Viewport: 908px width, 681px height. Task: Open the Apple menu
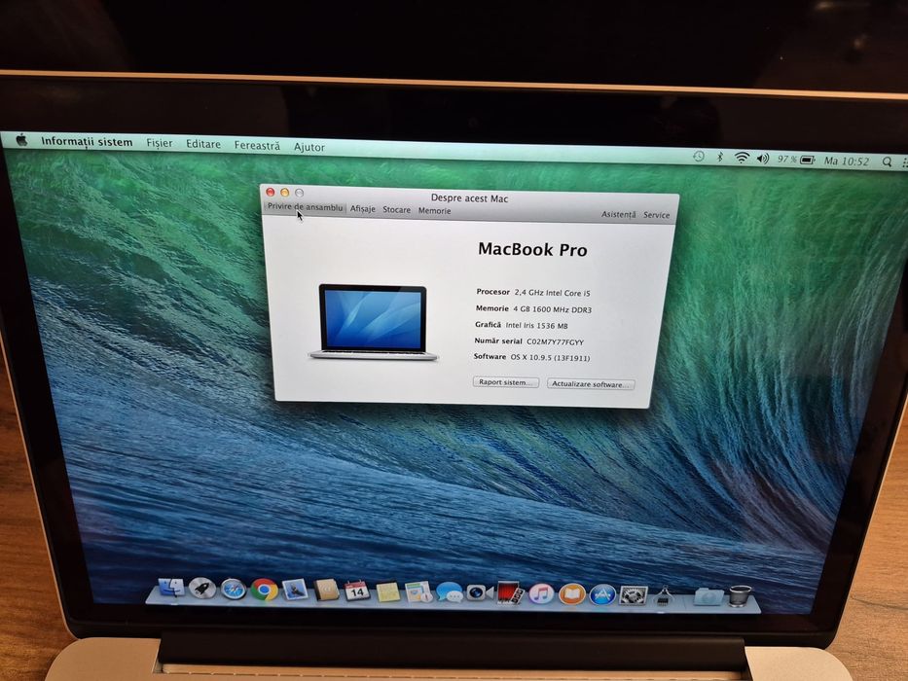[21, 139]
